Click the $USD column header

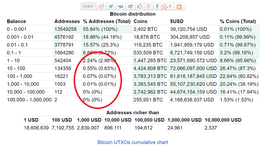click(176, 21)
